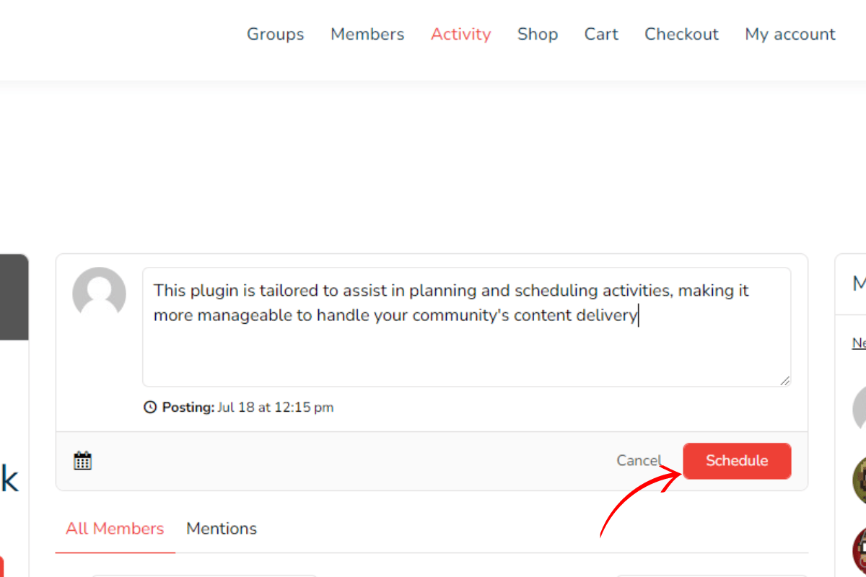This screenshot has width=866, height=577.
Task: Go to Groups in the navigation menu
Action: pyautogui.click(x=276, y=34)
